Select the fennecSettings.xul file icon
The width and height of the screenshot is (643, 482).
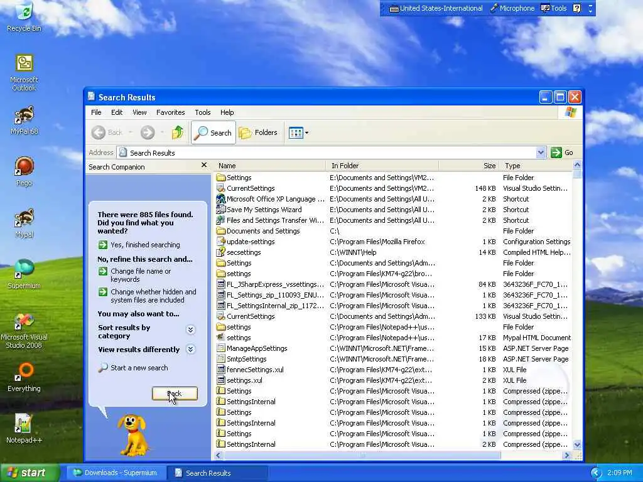click(220, 369)
